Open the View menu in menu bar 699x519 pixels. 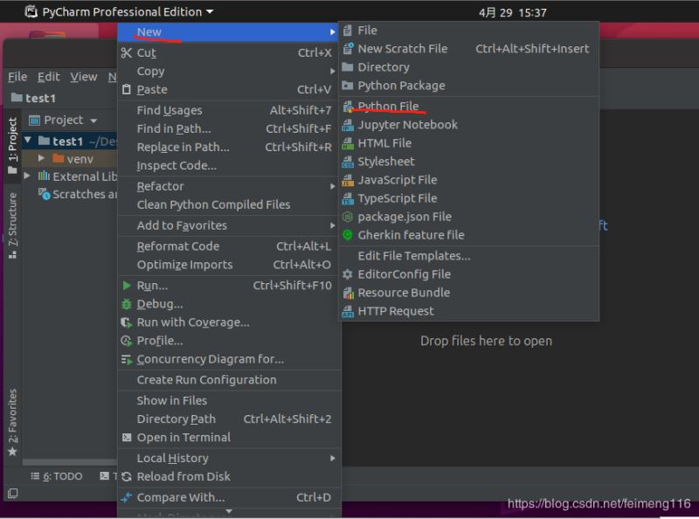84,77
